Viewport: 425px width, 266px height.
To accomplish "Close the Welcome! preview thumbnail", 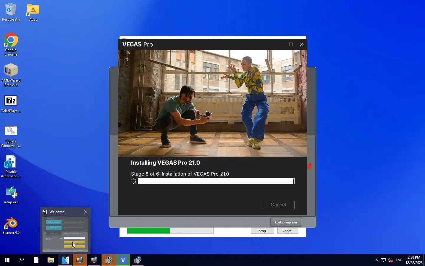I will (86, 212).
